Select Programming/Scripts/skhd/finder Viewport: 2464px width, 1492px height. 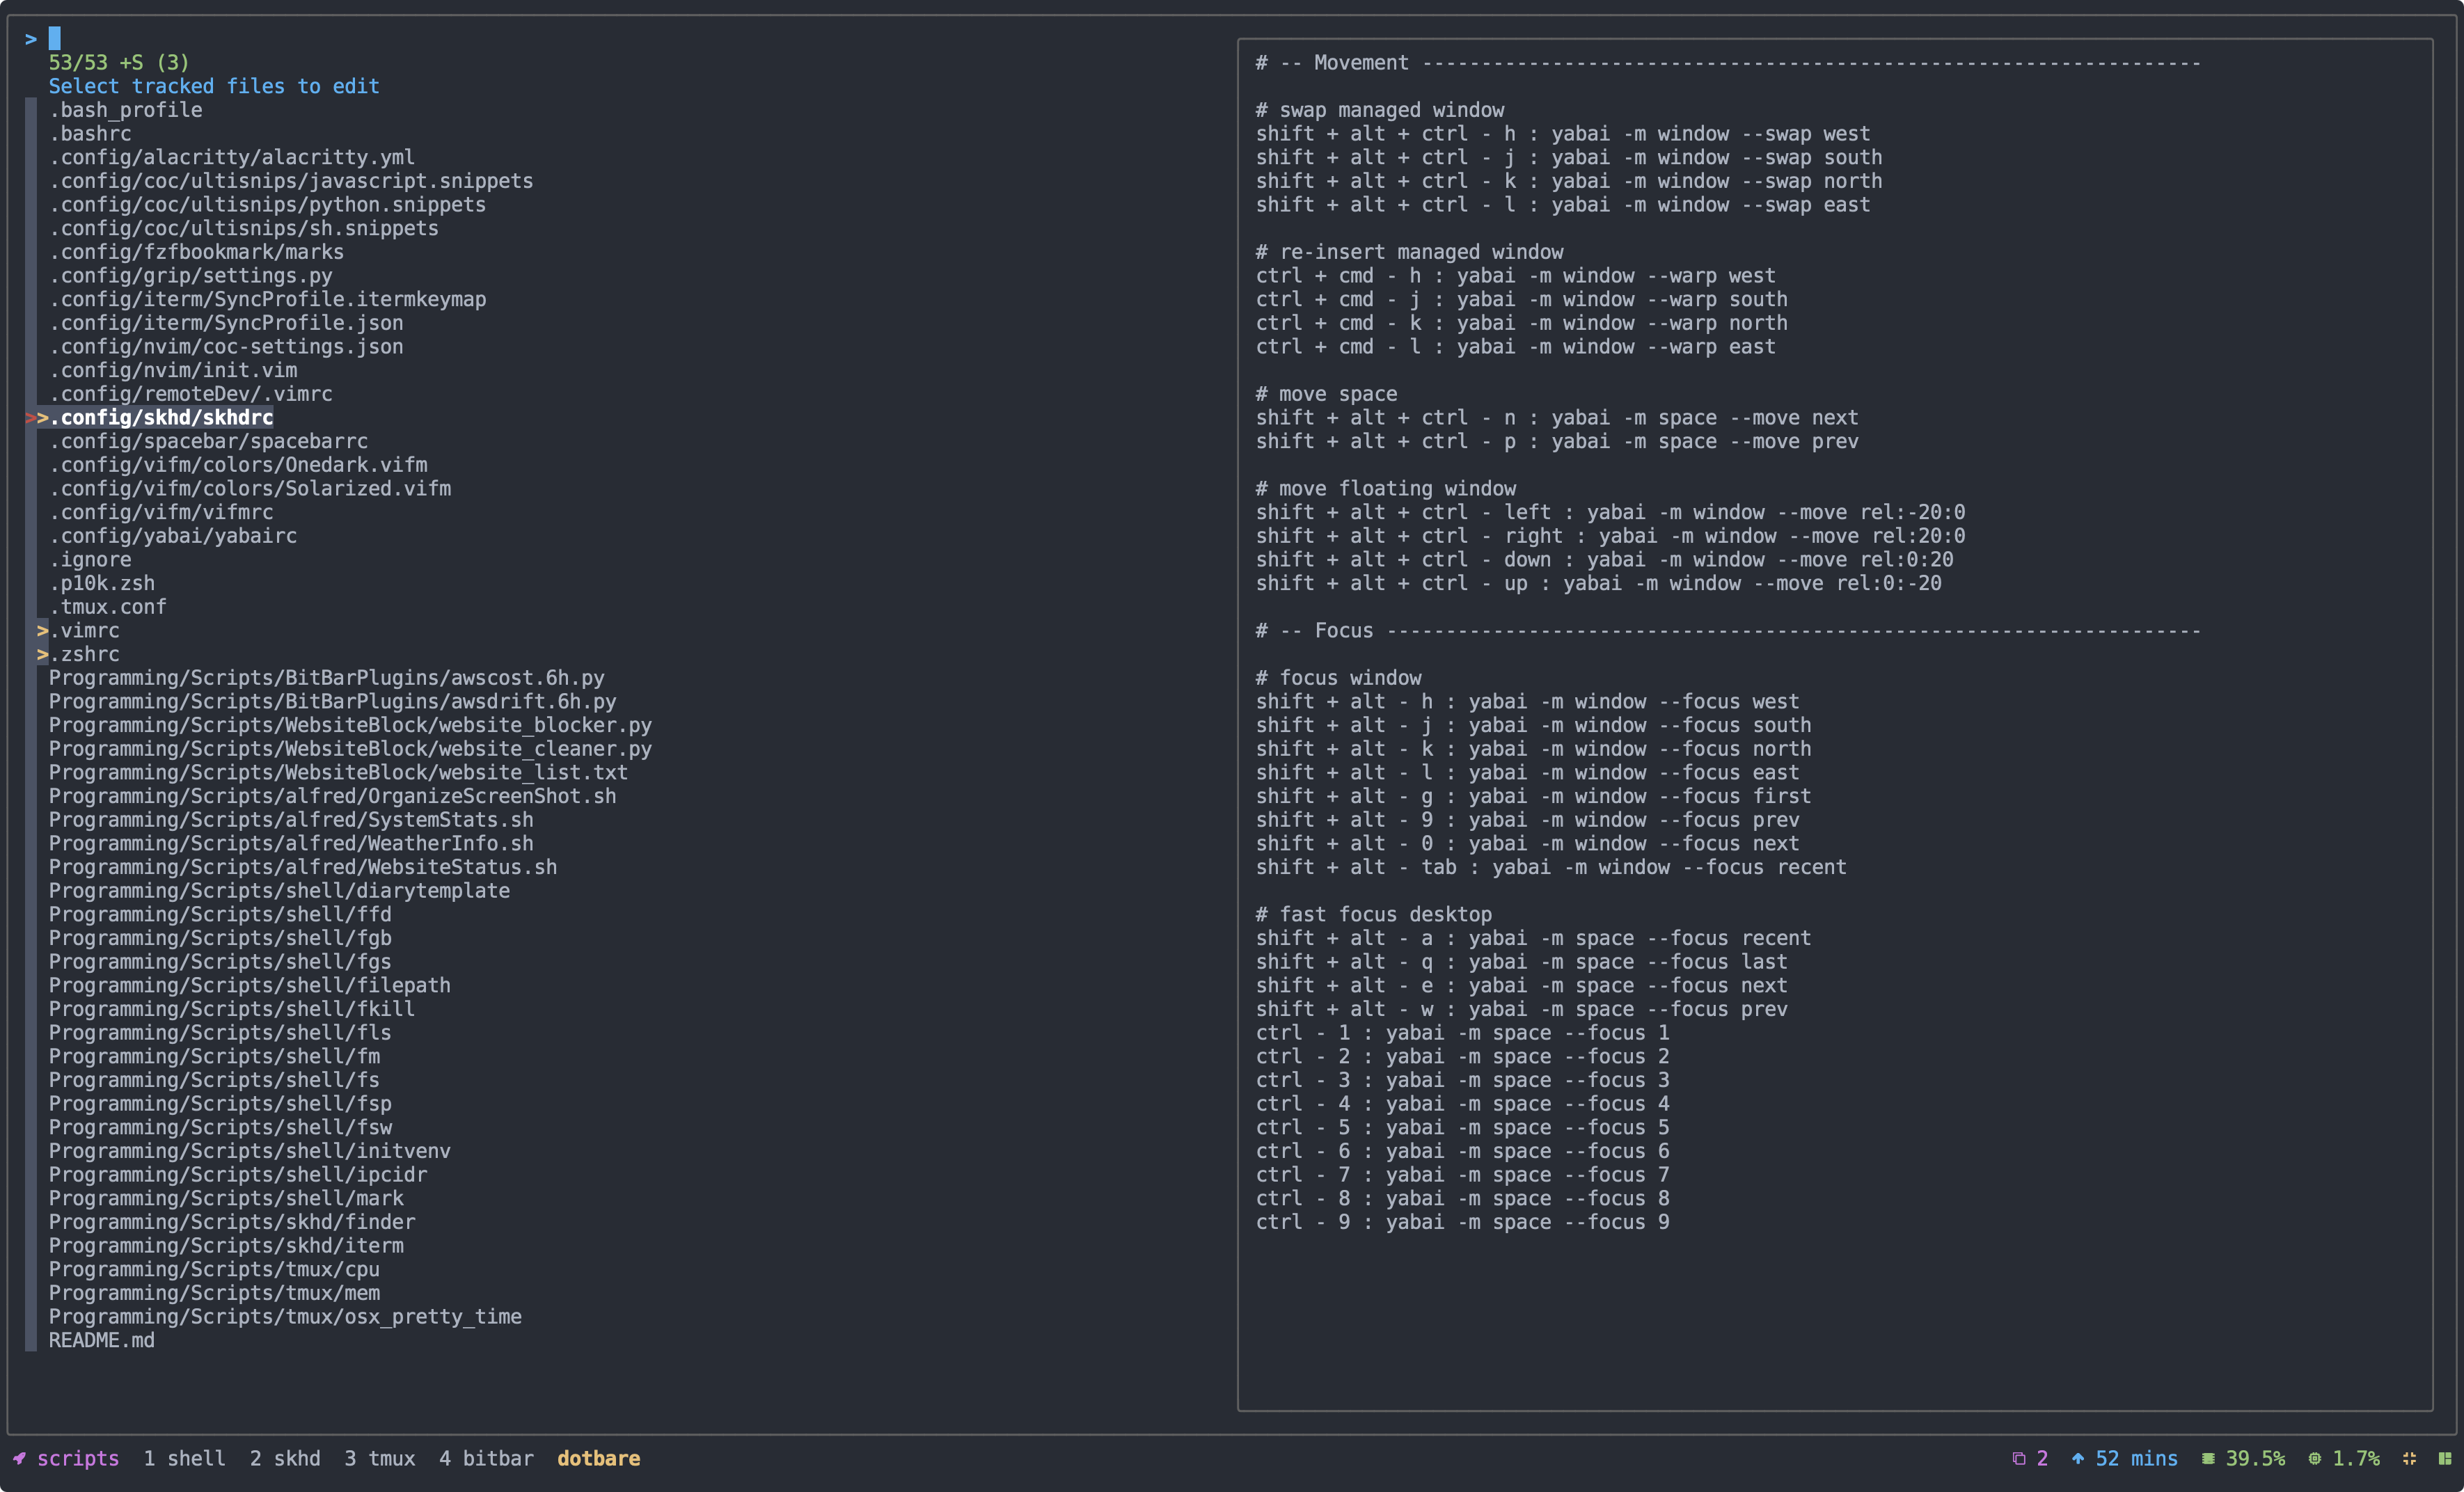(x=232, y=1222)
